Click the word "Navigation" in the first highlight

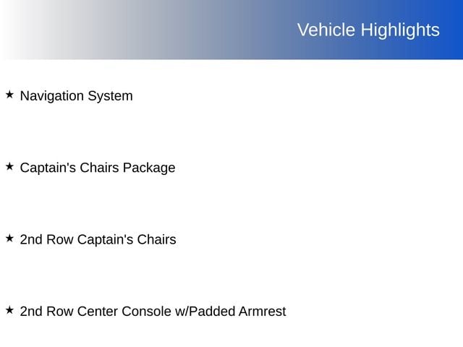52,95
